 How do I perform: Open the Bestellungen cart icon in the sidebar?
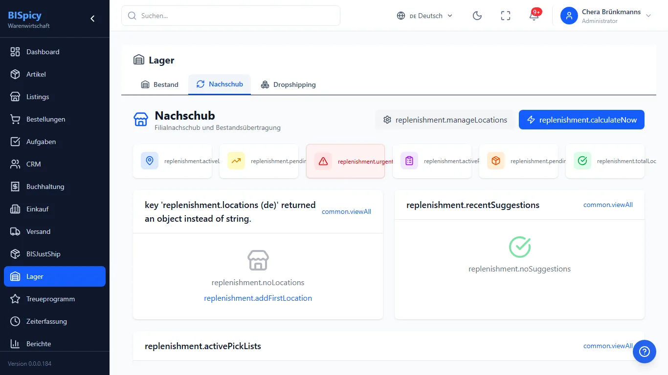click(15, 119)
